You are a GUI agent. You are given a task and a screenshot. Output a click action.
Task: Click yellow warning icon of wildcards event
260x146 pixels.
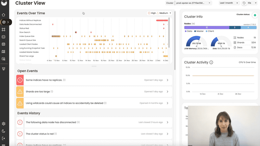(x=20, y=103)
